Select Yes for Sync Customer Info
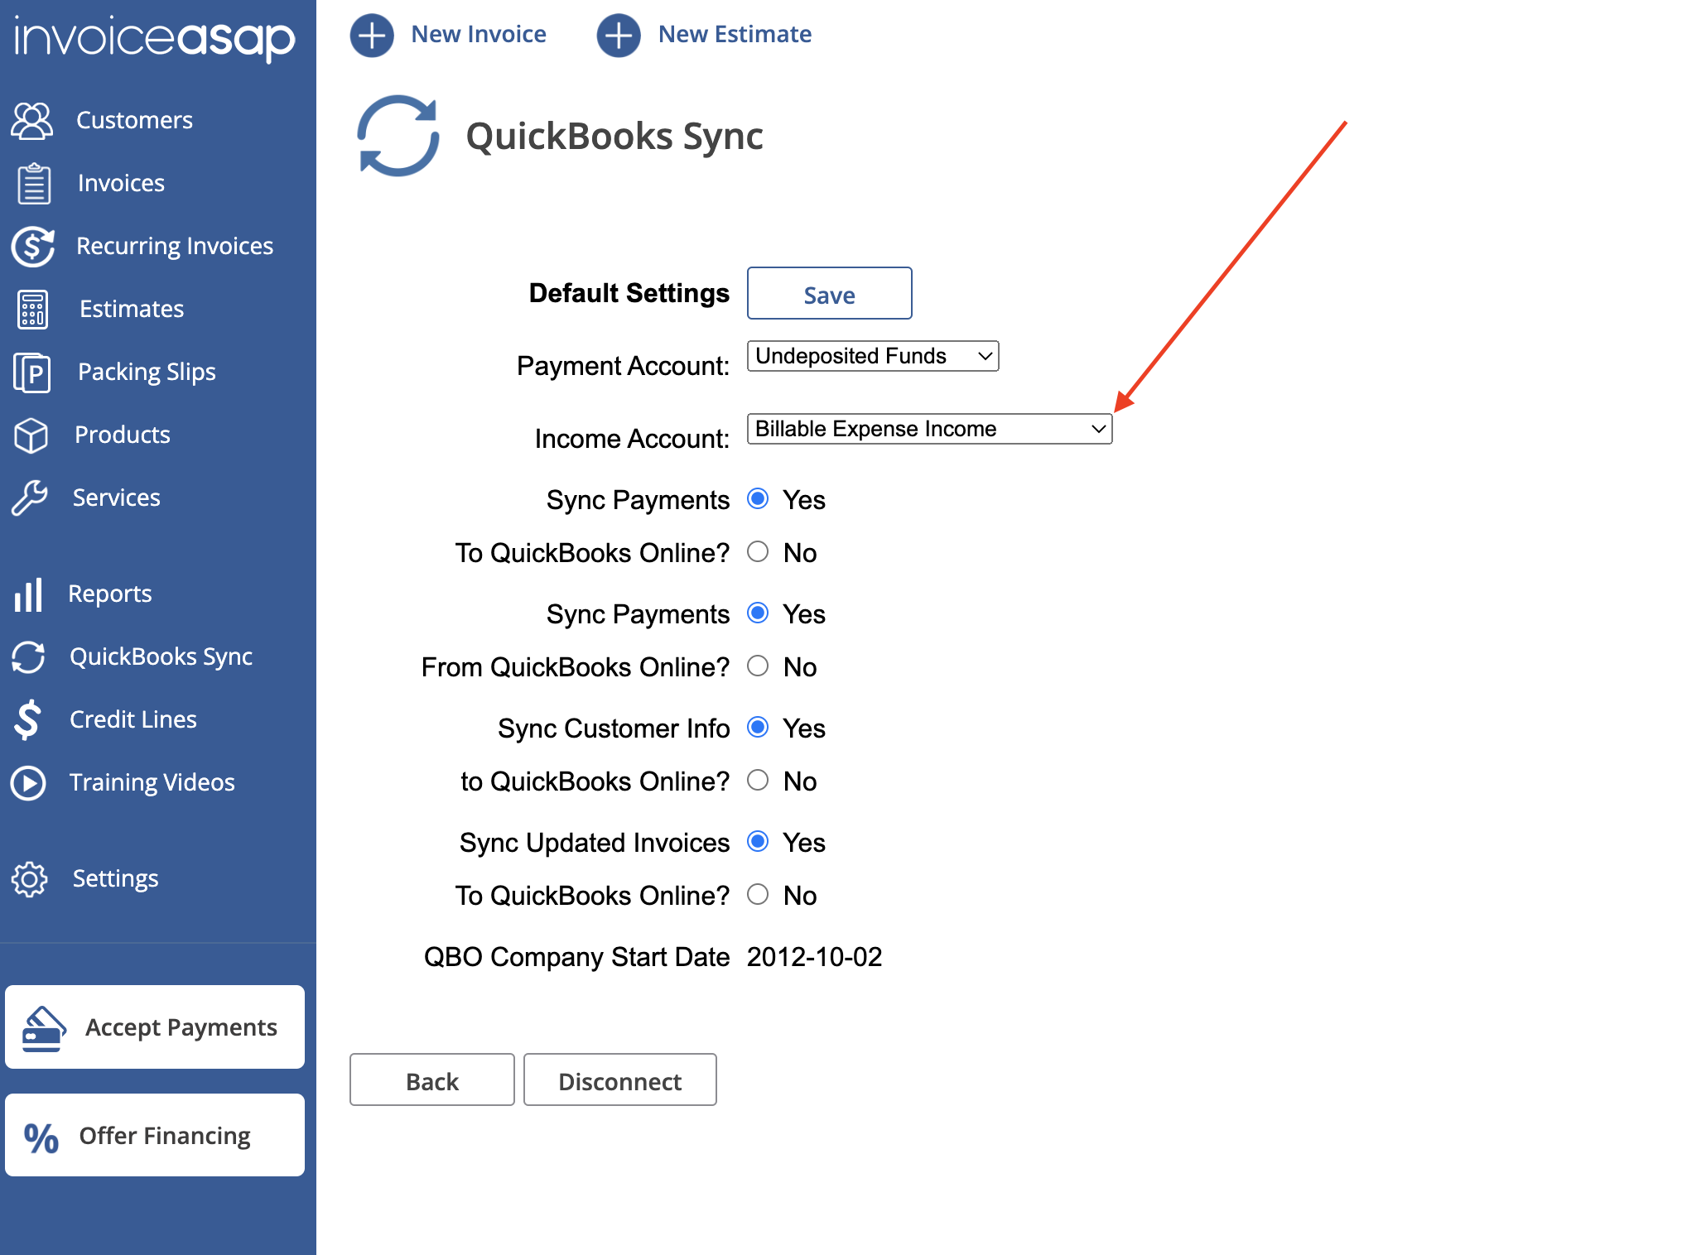The width and height of the screenshot is (1706, 1255). 758,727
